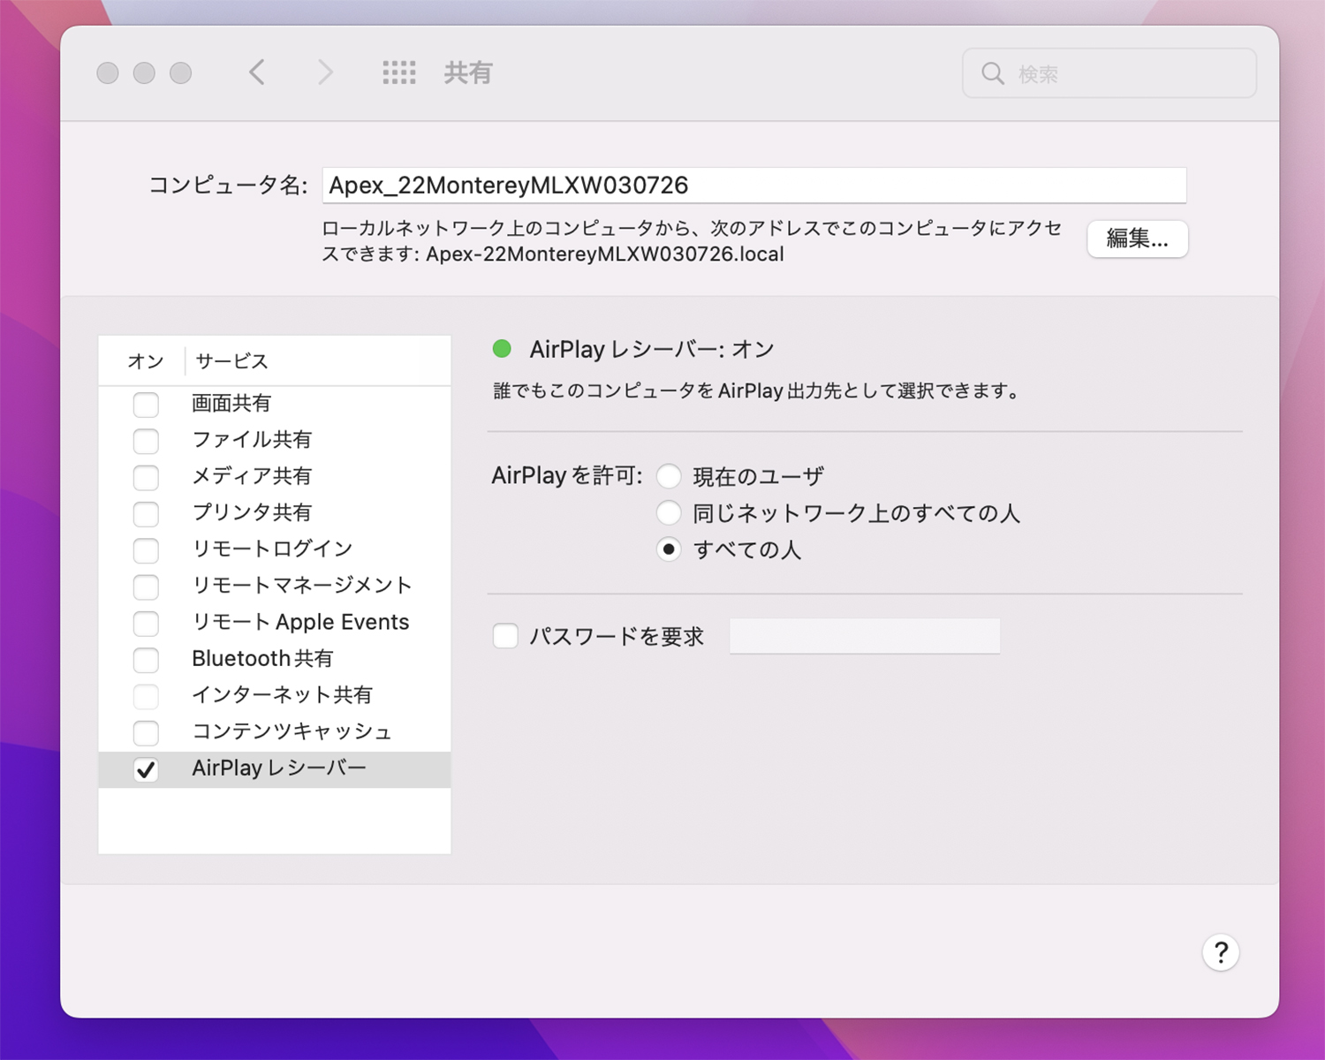Enable Bluetooth共有 checkbox
The height and width of the screenshot is (1060, 1325).
coord(146,660)
